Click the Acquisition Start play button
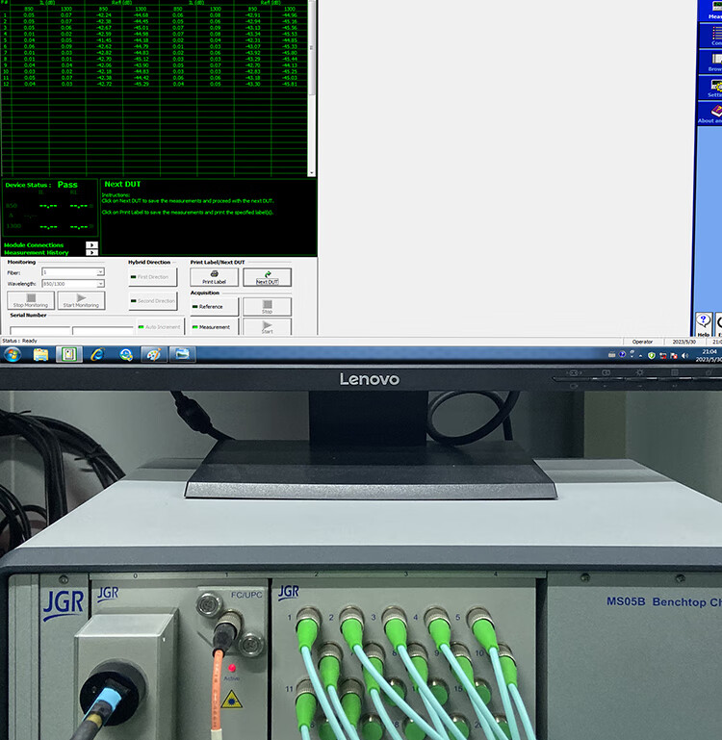The height and width of the screenshot is (740, 722). [x=268, y=326]
